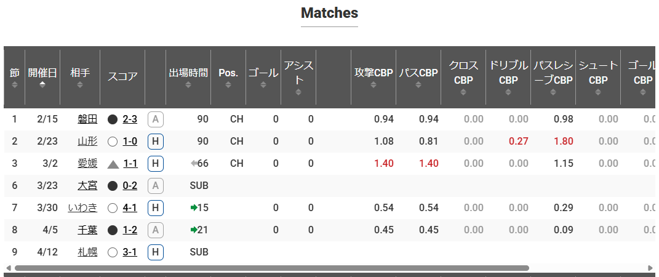Sort by パスCBP column header
Screen dimensions: 659x277
pos(418,78)
